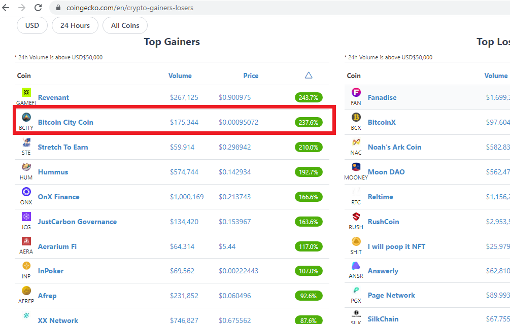510x324 pixels.
Task: Click JustCarbon Governance's 163.6% badge
Action: [x=309, y=222]
